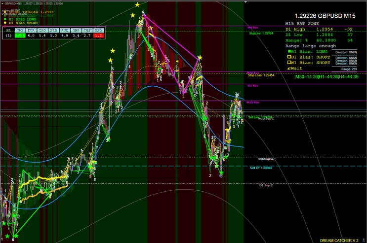Click the hand icon next to Wait
Screen dimensions: 367x243
289,69
